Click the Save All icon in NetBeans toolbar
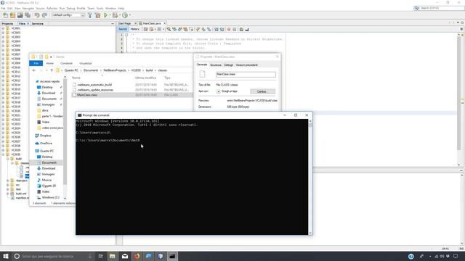Screen dimensions: 465x261 28,15
